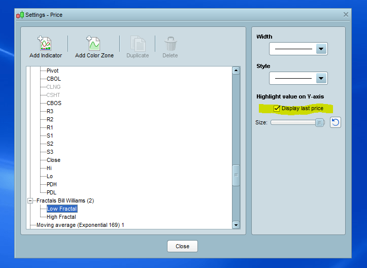Select Fractals Bill Williams (2) row
This screenshot has height=268, width=367.
coord(65,201)
